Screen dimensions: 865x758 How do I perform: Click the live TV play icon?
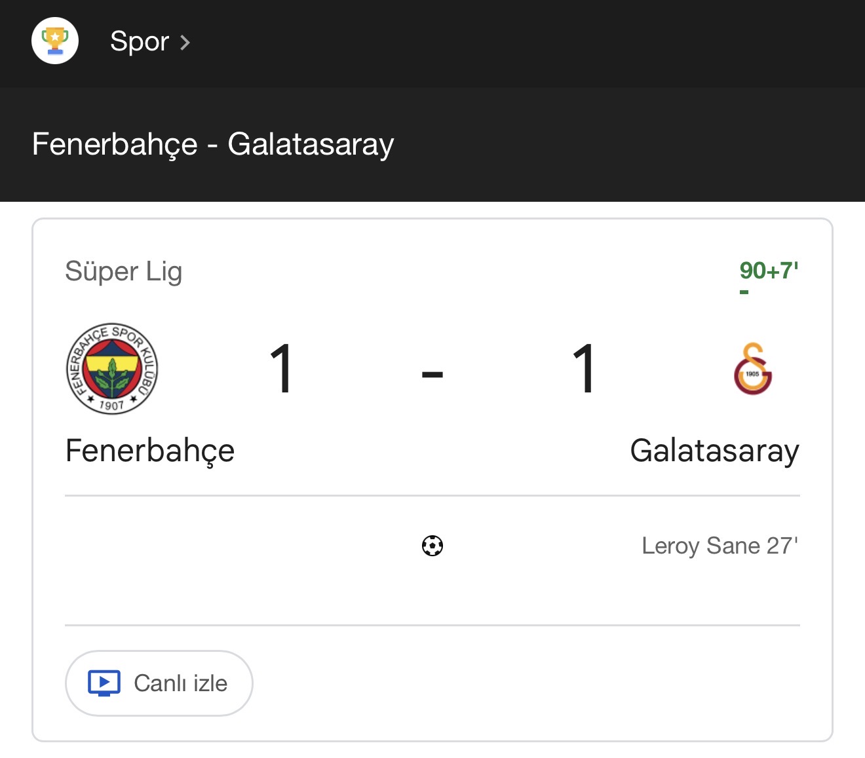(104, 683)
